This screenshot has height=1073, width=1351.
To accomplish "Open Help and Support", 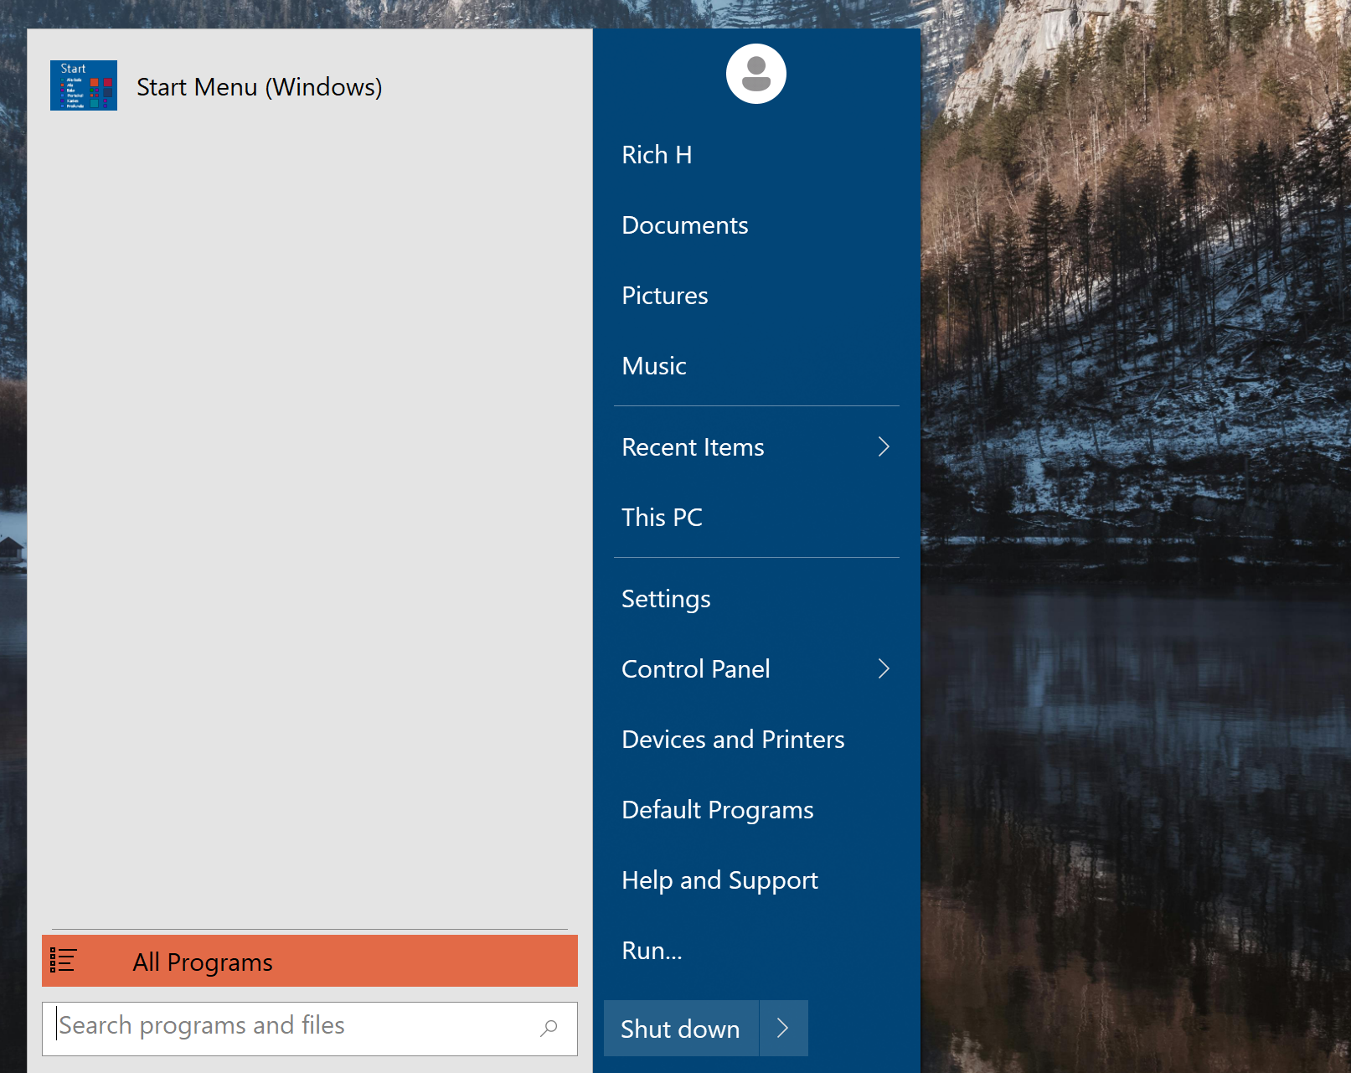I will point(719,880).
